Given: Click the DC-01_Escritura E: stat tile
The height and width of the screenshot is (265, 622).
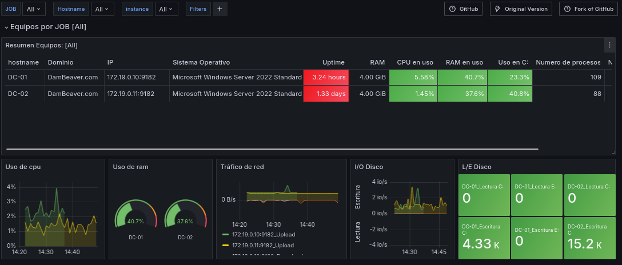Looking at the screenshot, I should pos(536,238).
